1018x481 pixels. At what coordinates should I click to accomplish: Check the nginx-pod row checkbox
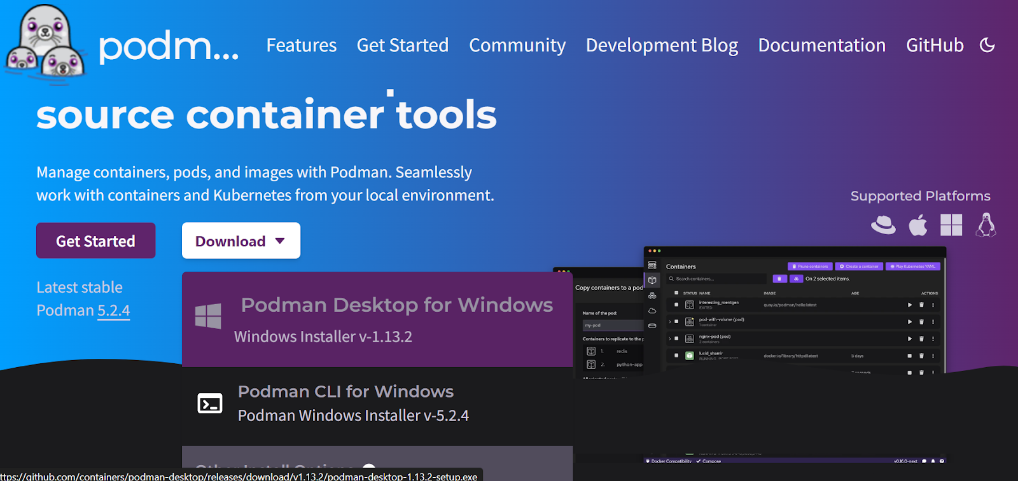(x=676, y=338)
